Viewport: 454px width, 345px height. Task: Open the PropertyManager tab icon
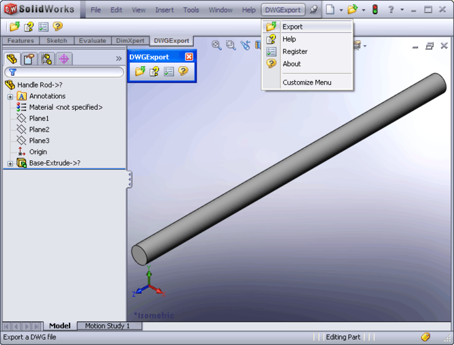[x=29, y=59]
